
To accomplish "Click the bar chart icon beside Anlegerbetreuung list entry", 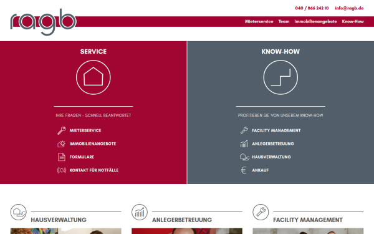I will (x=244, y=144).
